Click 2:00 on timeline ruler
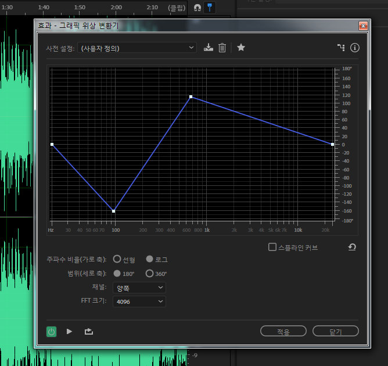Image resolution: width=388 pixels, height=366 pixels. 116,8
